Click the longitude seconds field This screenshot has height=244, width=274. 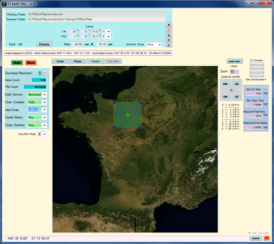96,37
